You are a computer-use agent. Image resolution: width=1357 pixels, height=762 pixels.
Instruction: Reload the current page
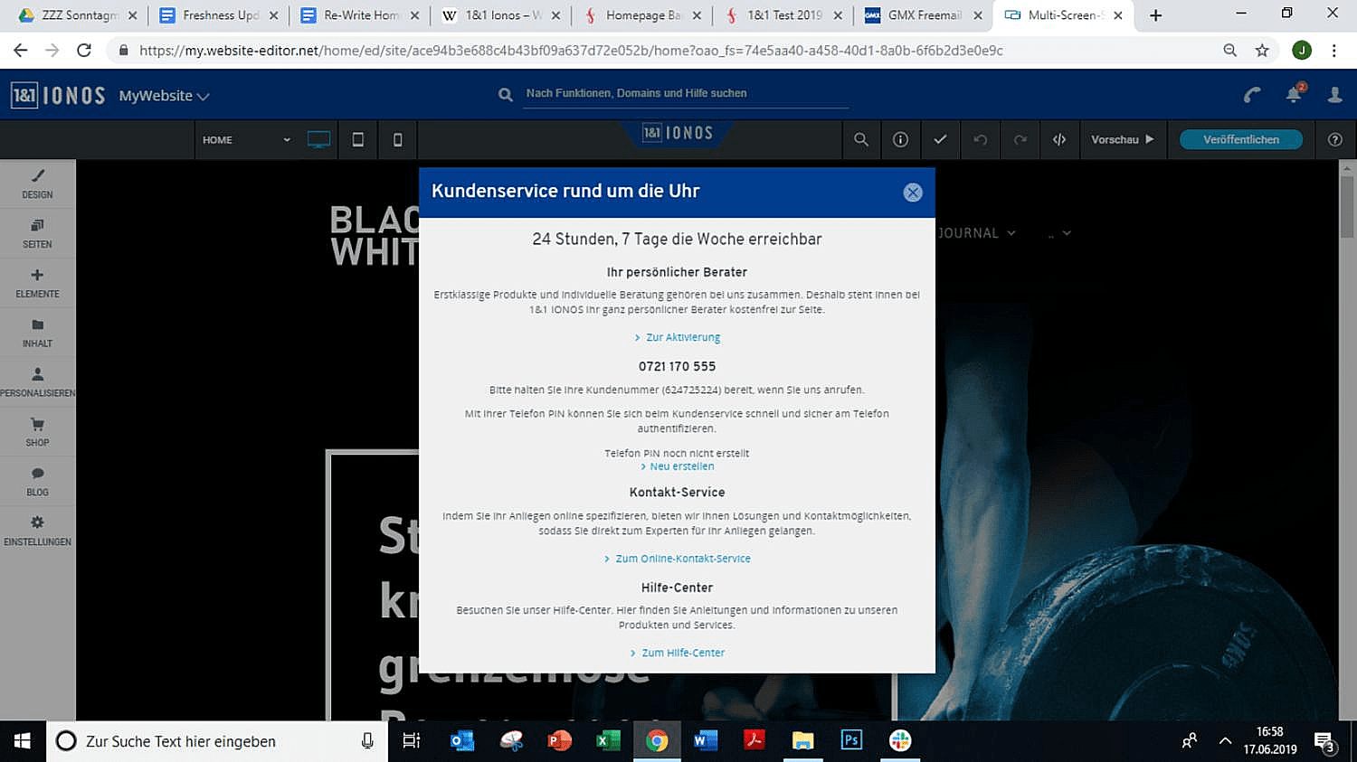84,51
